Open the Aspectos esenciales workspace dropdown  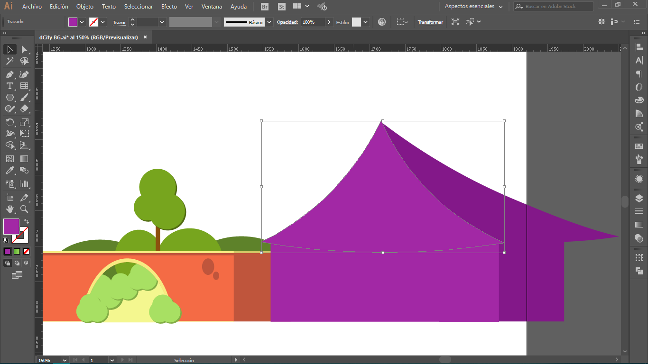point(473,6)
